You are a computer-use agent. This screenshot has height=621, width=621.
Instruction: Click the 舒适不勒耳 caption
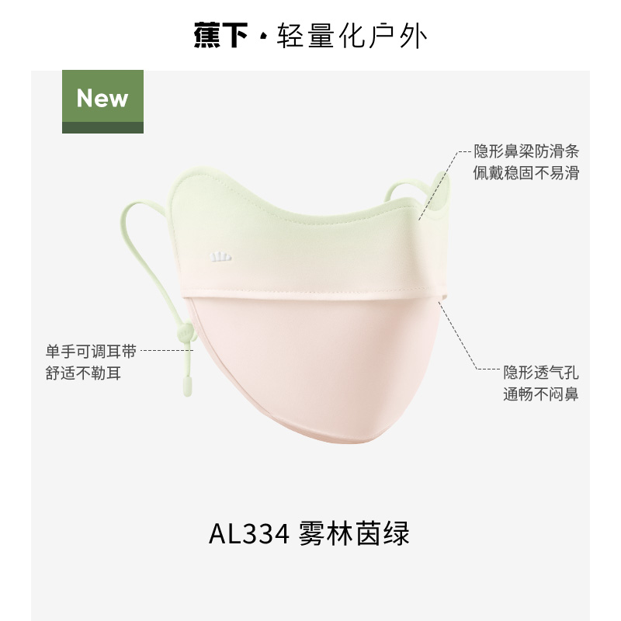click(x=84, y=373)
